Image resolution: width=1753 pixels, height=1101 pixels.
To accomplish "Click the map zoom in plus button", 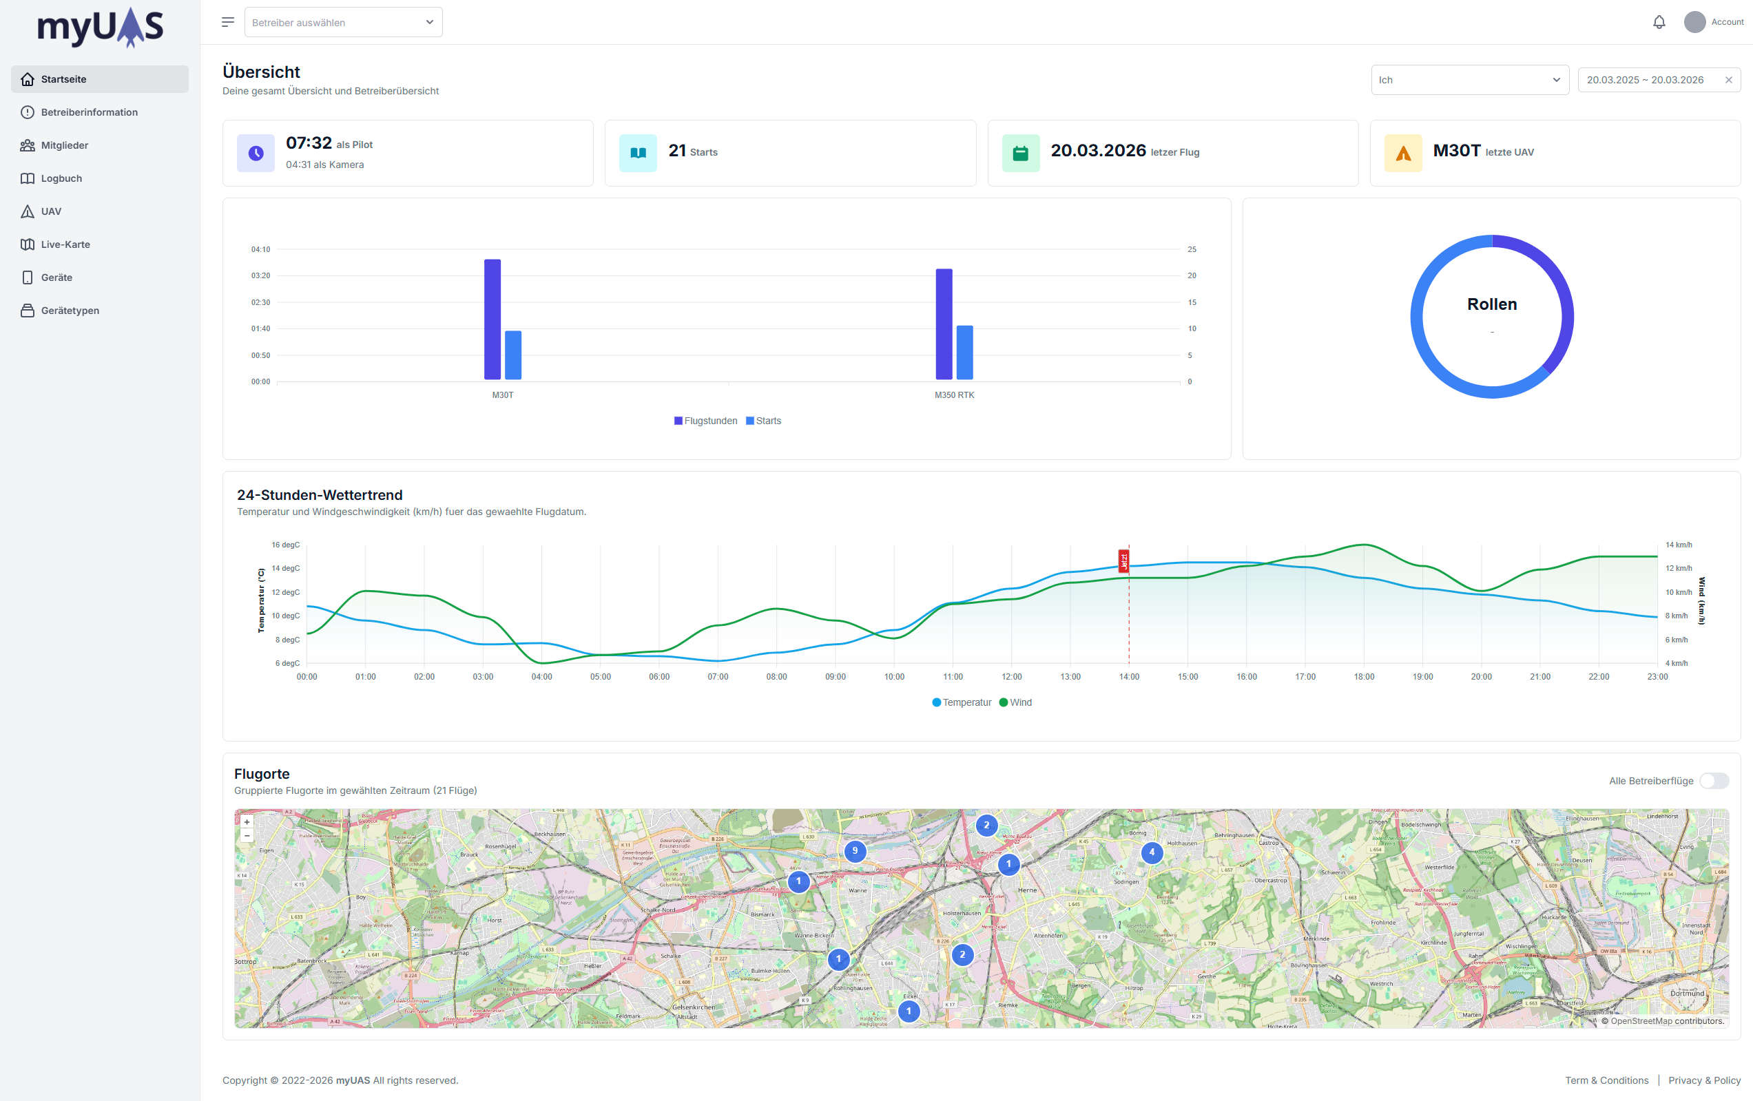I will pyautogui.click(x=247, y=822).
